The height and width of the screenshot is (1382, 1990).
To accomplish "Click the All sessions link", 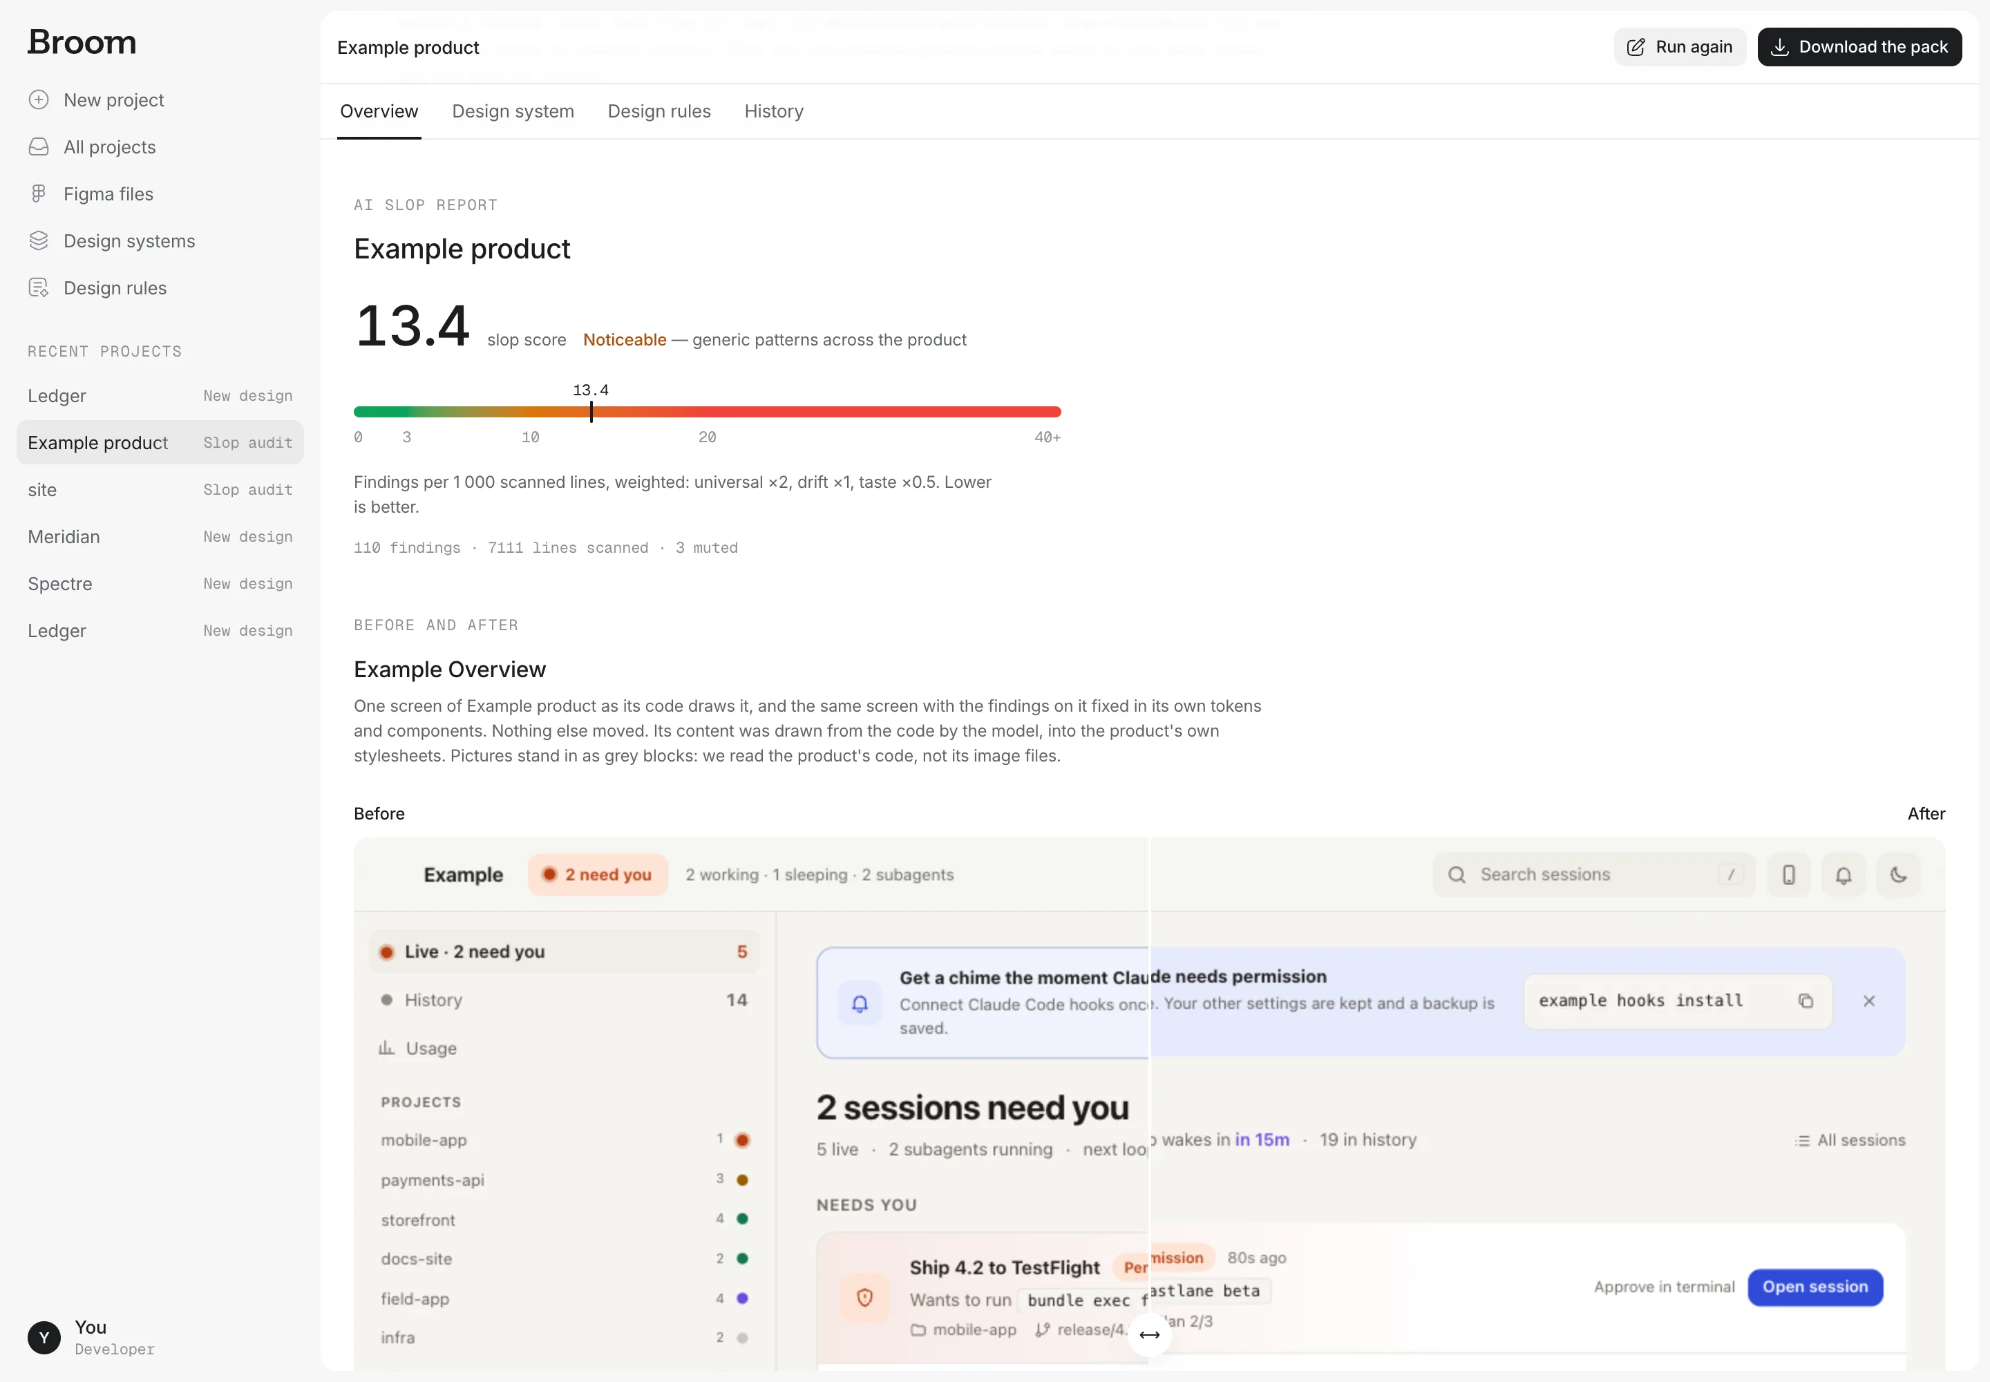I will point(1850,1140).
